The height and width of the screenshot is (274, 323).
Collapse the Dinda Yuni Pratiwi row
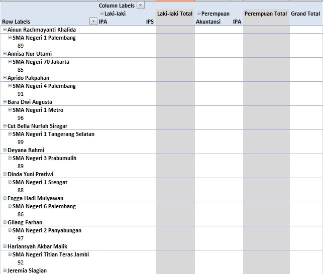(5, 174)
